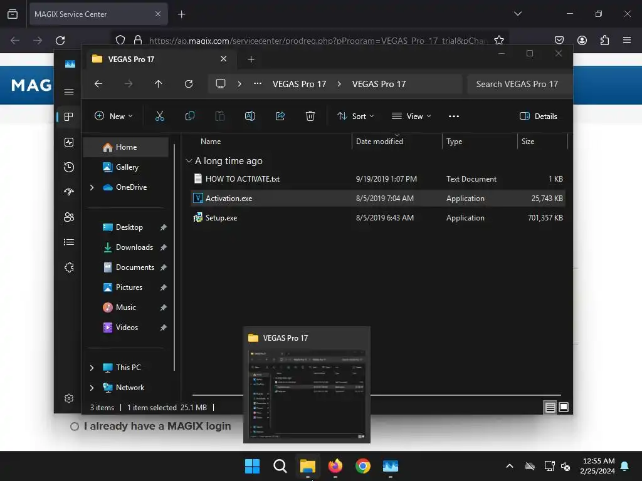Select the HOW TO ACTIVATE.txt file
This screenshot has width=642, height=481.
(x=377, y=178)
